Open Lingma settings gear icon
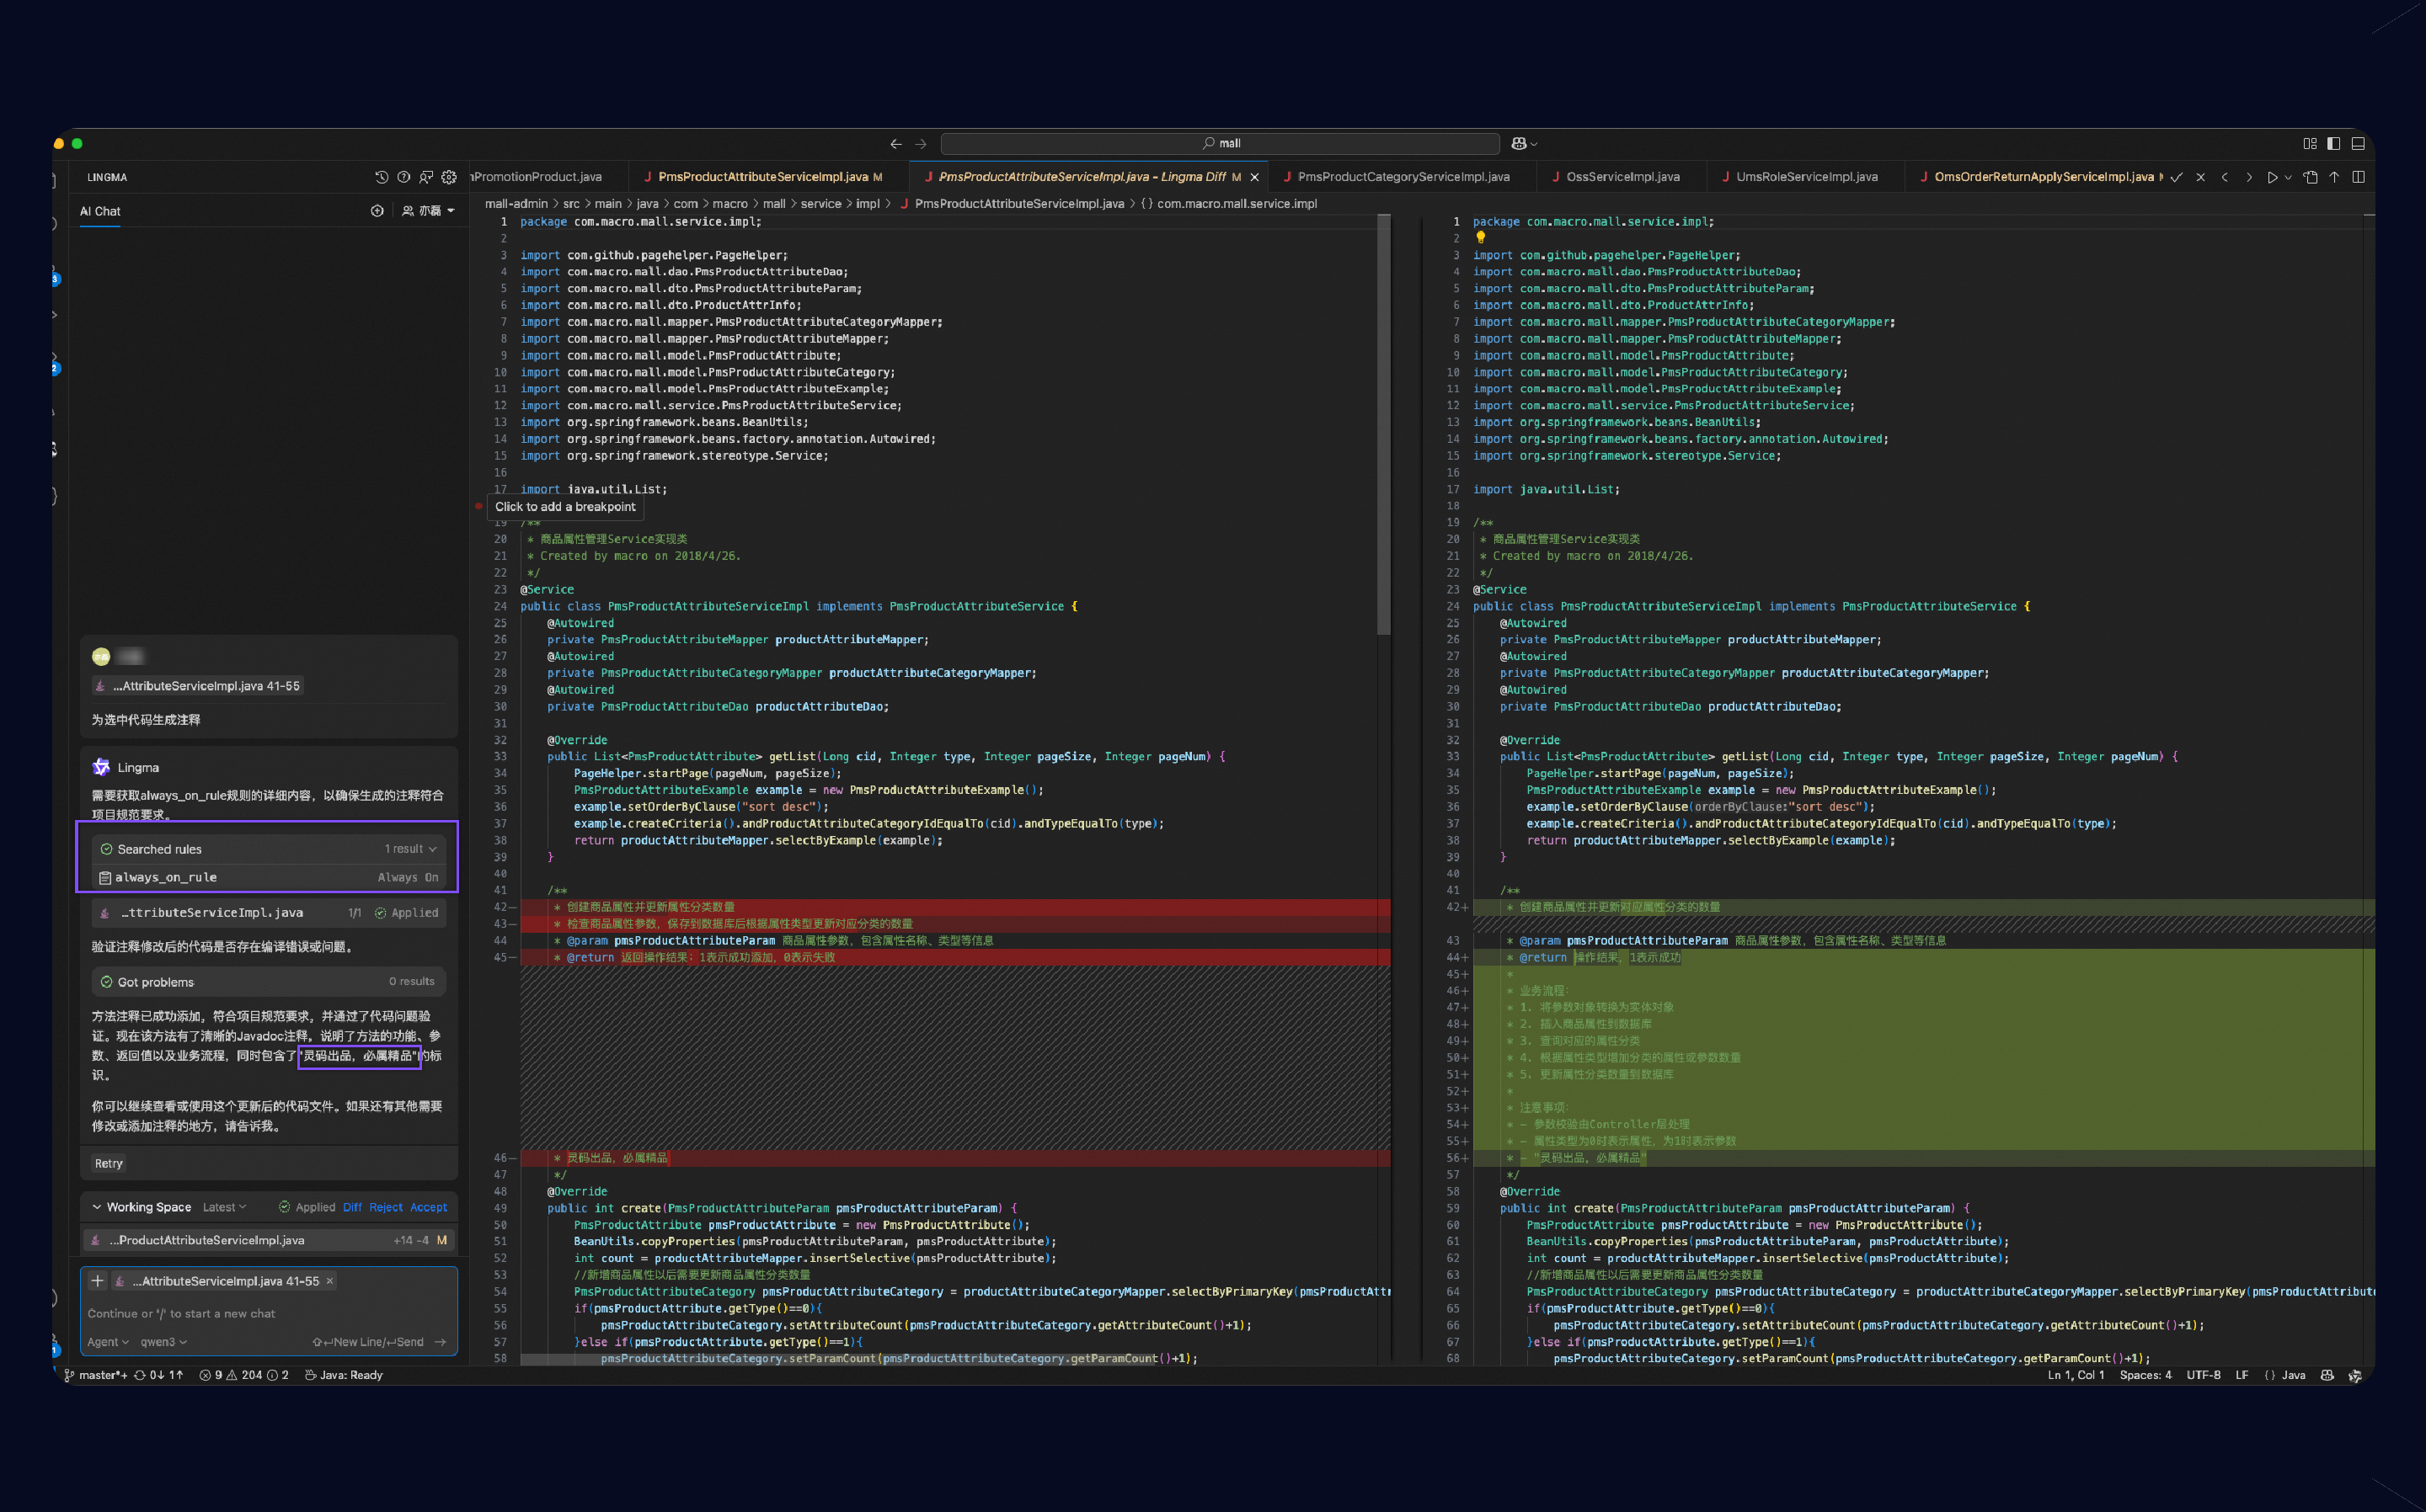This screenshot has width=2426, height=1512. point(449,177)
